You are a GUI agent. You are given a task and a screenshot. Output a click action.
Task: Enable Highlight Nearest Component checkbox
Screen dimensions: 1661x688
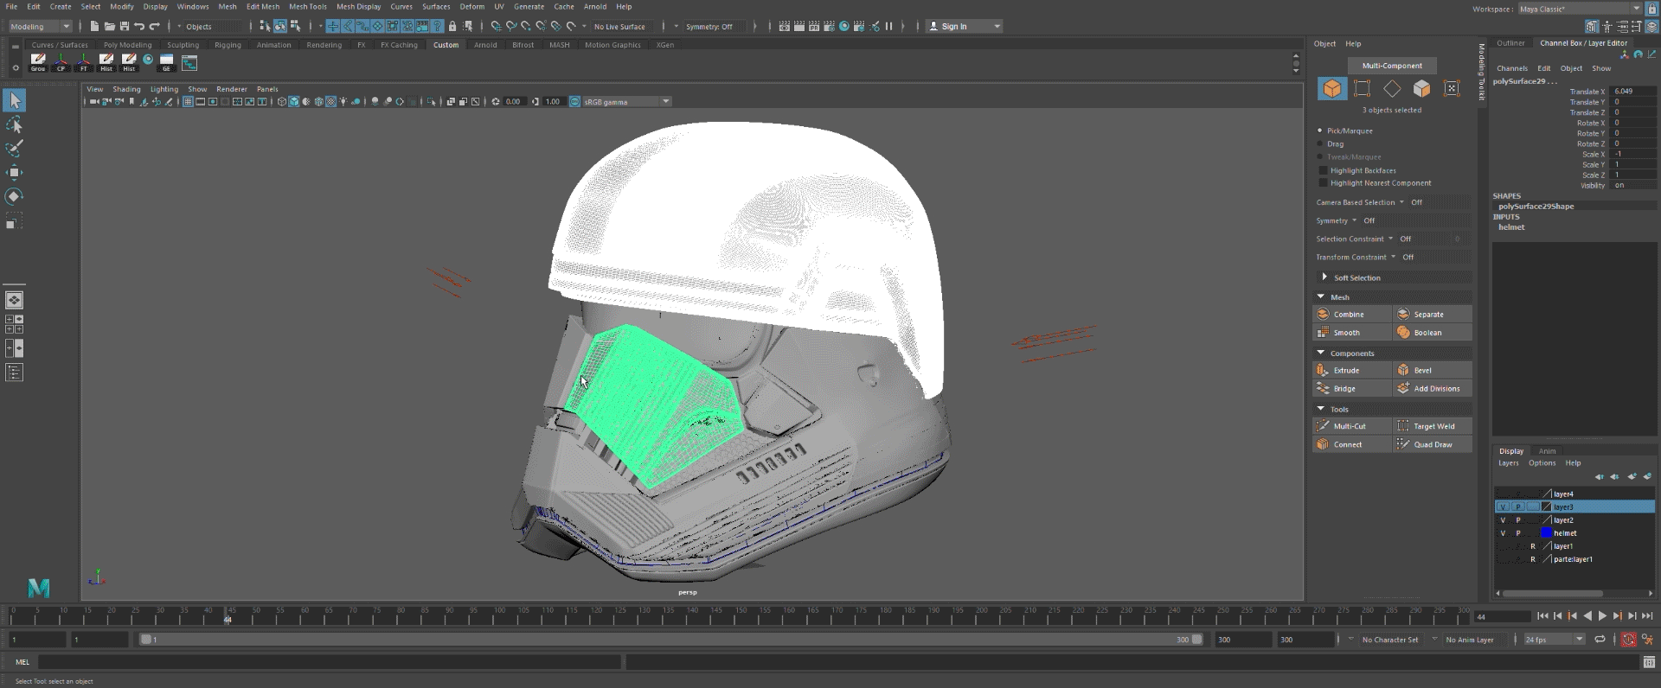tap(1323, 183)
